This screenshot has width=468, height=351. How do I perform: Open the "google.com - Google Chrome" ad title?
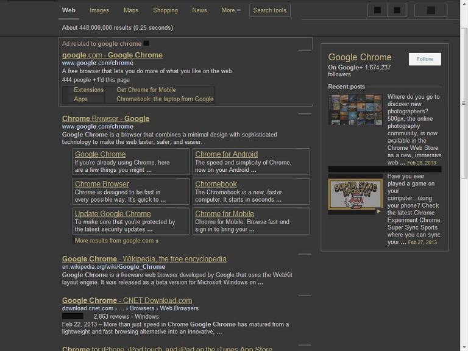pos(112,55)
